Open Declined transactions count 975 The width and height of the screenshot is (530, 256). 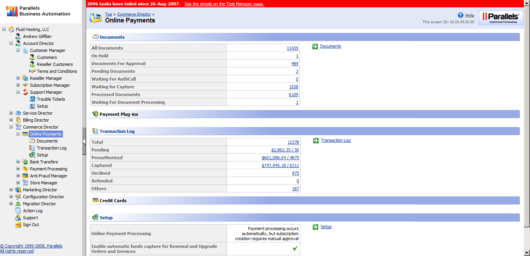(x=296, y=173)
